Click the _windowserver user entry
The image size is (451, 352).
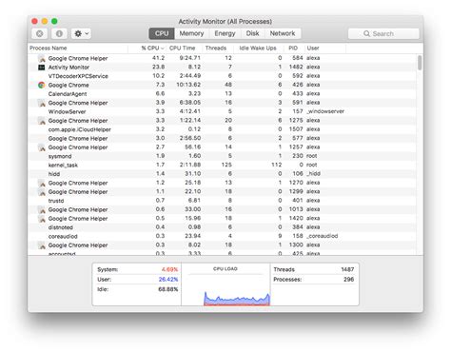[x=325, y=111]
